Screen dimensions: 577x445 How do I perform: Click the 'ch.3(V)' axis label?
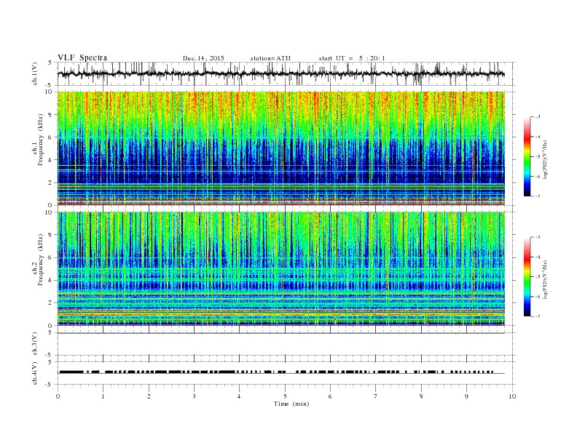click(34, 344)
